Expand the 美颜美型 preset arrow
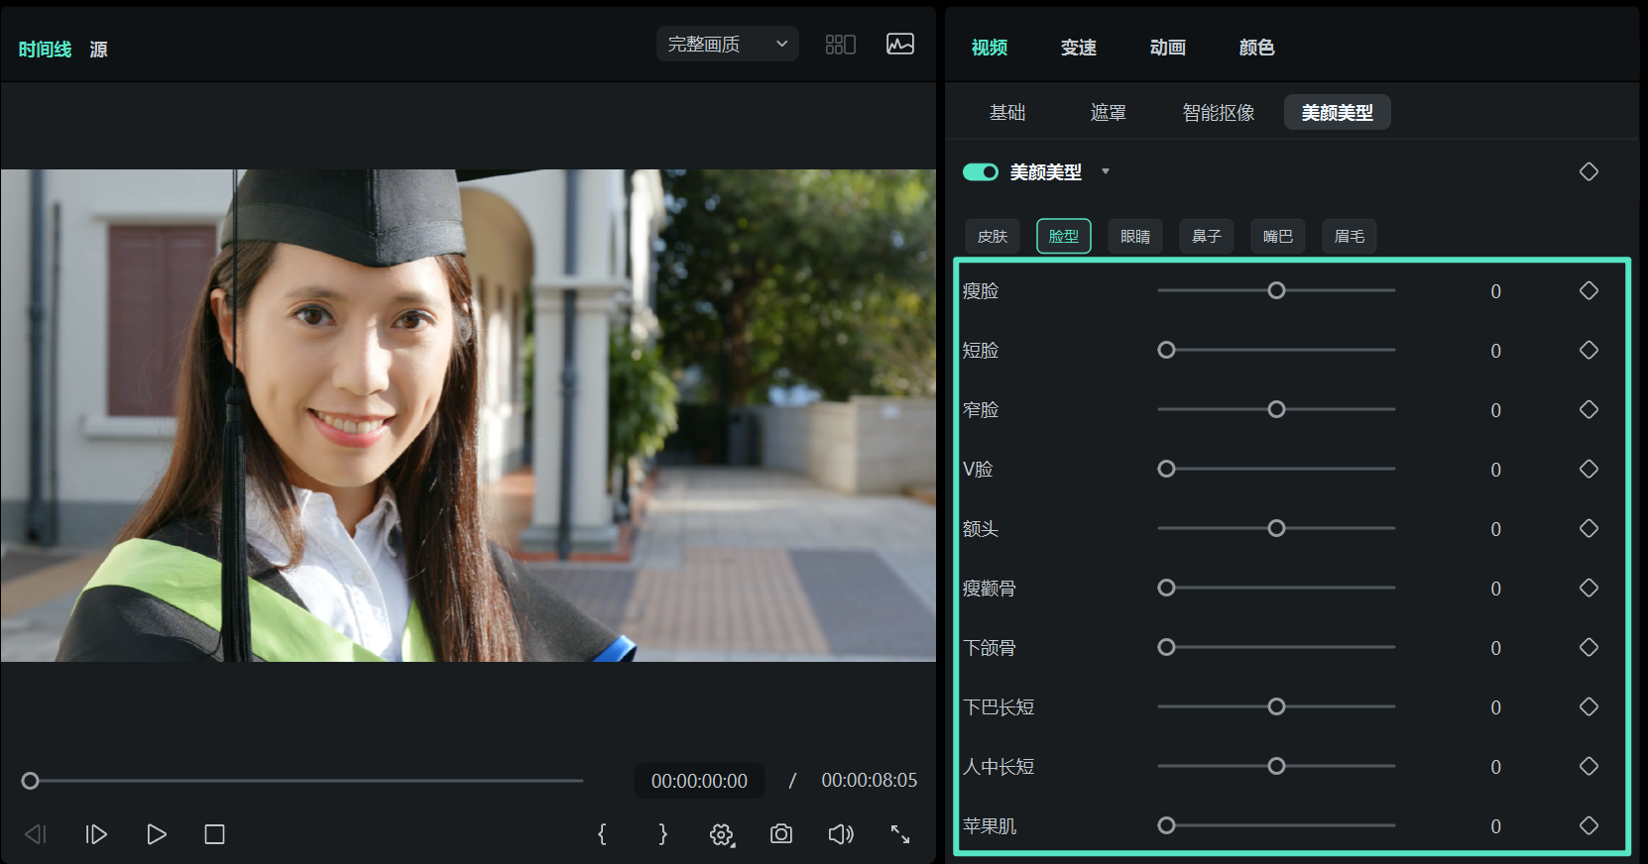 [x=1106, y=171]
